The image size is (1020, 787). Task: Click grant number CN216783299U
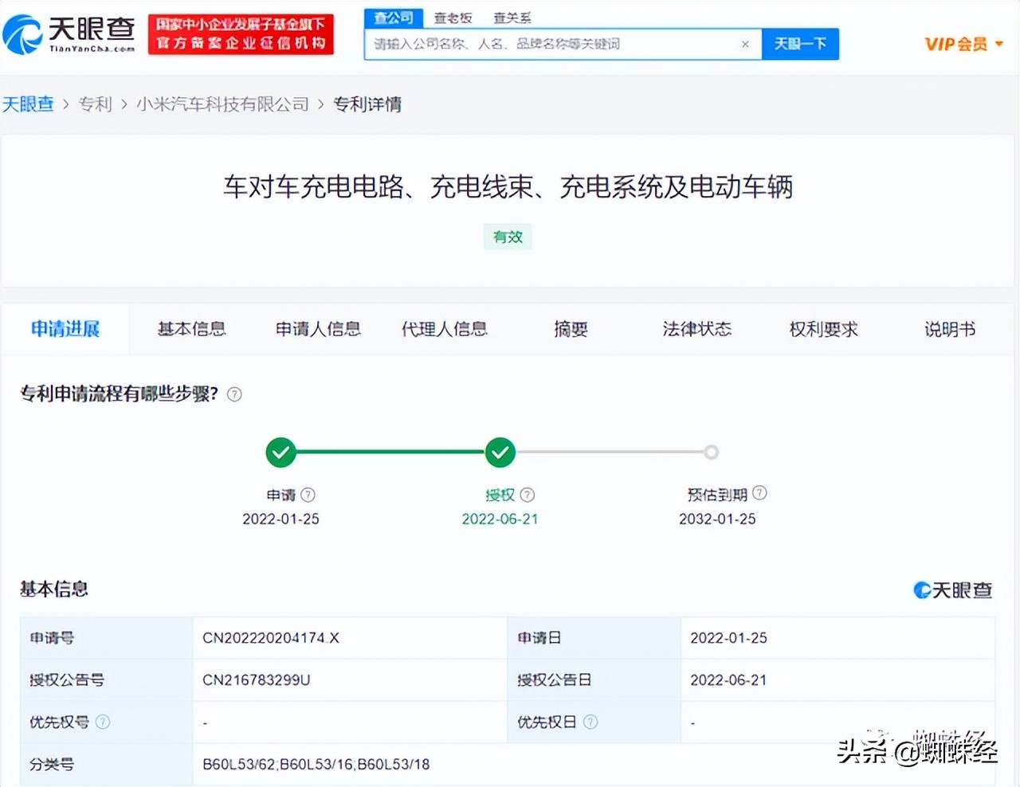point(256,680)
